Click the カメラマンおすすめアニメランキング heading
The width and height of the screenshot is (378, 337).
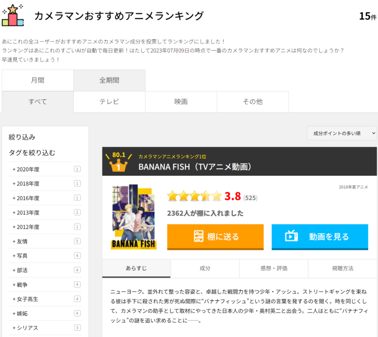coord(119,16)
